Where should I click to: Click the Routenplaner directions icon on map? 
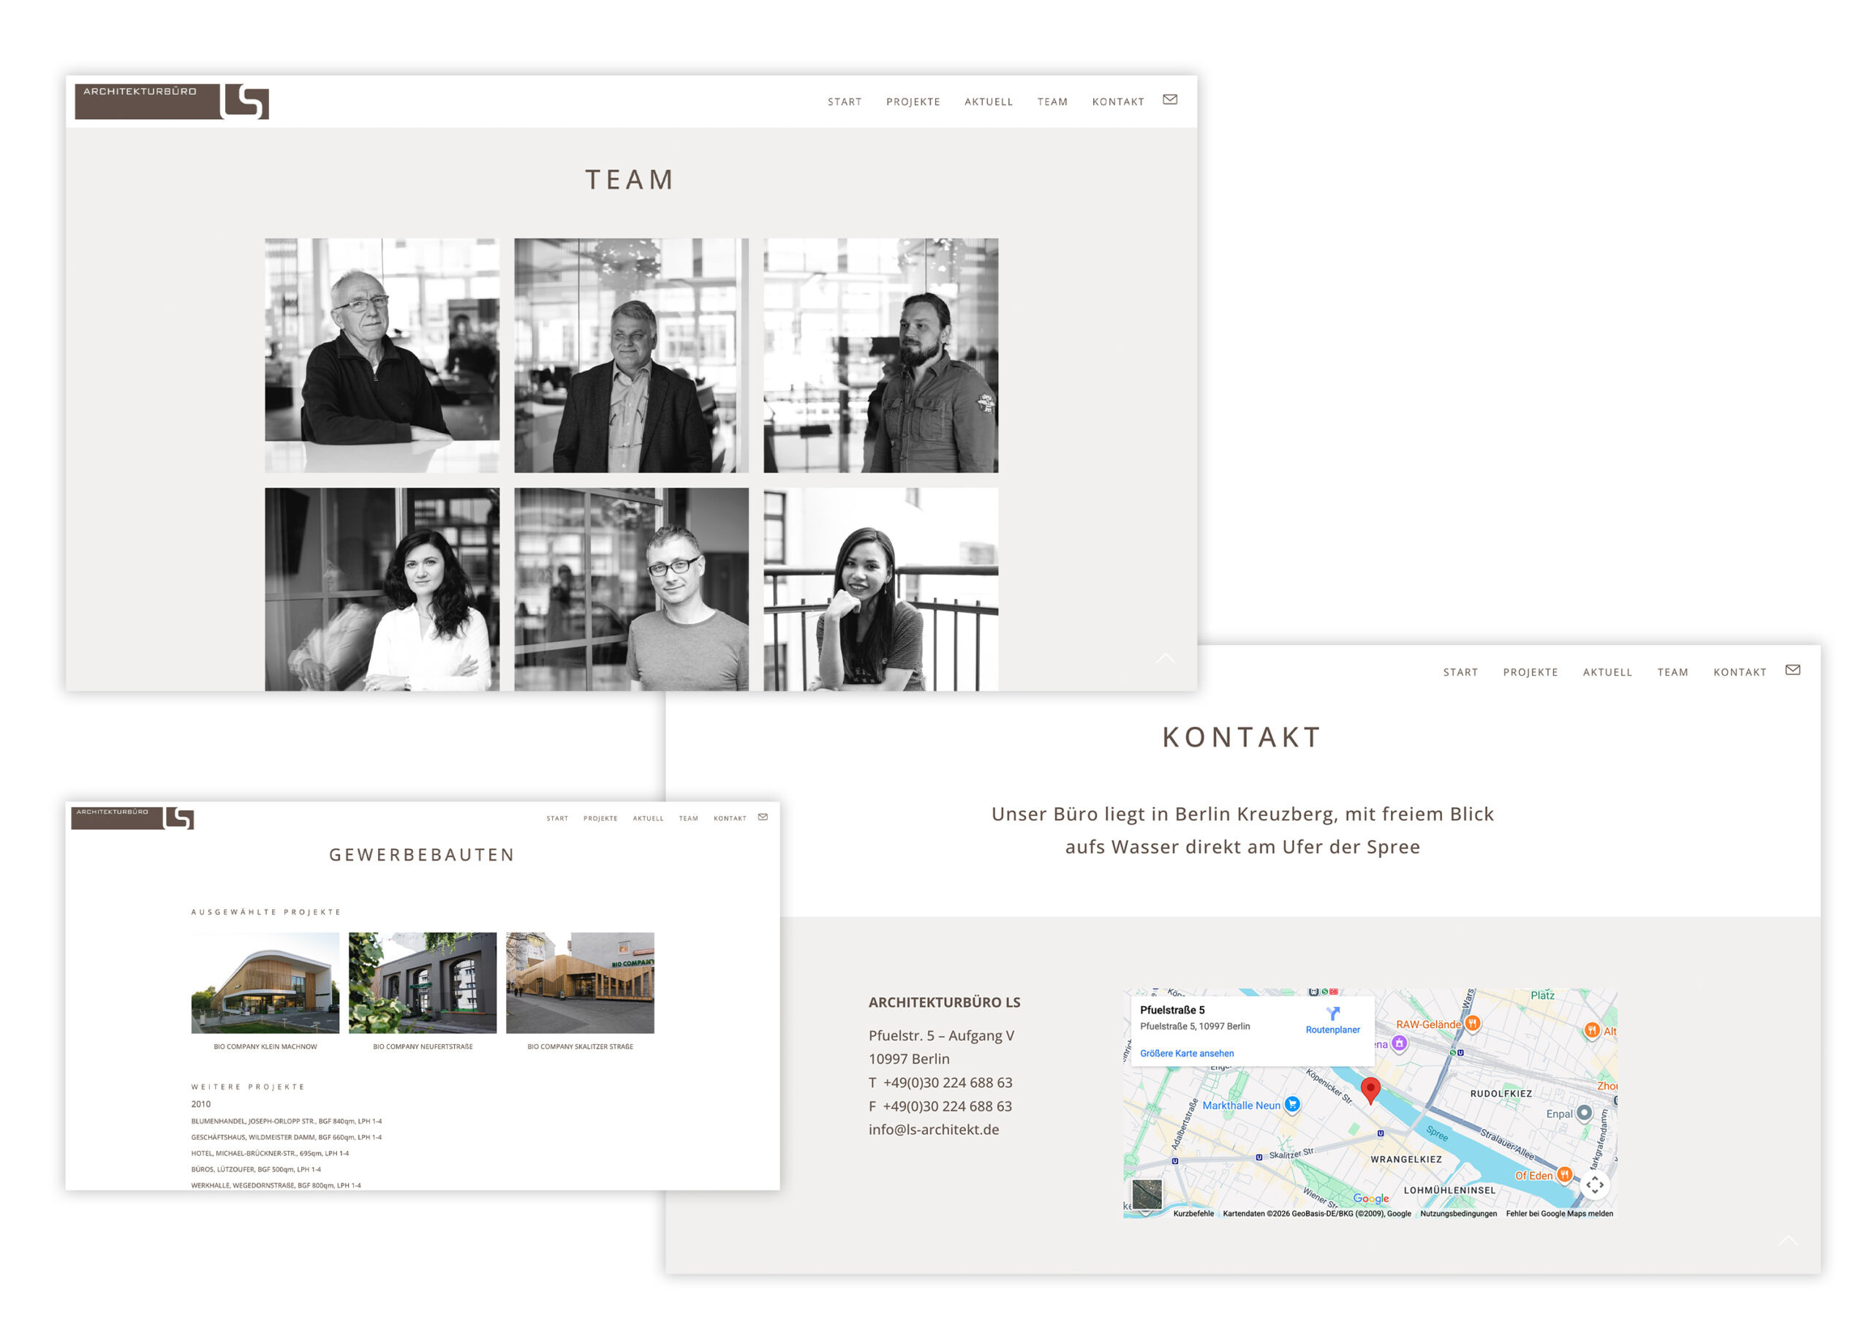[x=1332, y=1013]
